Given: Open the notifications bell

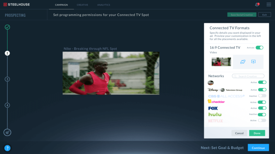Looking at the screenshot, I should tap(257, 4).
